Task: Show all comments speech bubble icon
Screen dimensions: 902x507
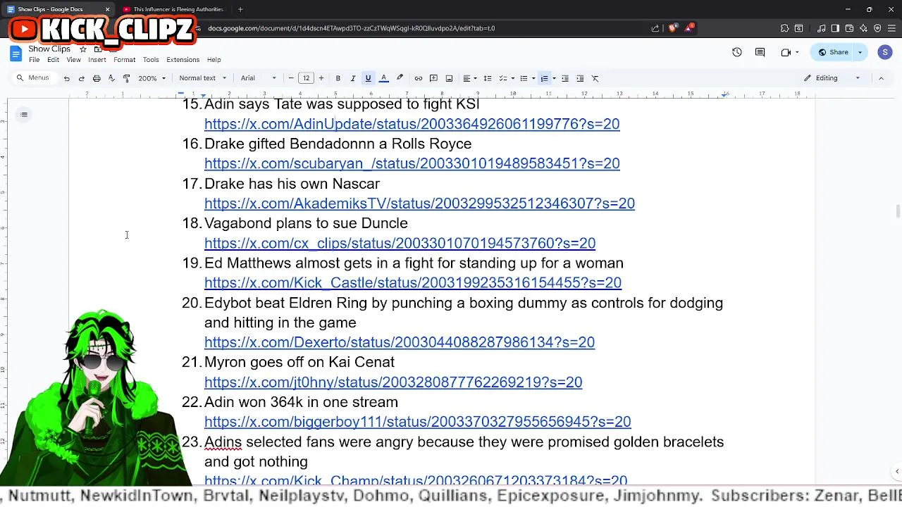Action: coord(760,52)
